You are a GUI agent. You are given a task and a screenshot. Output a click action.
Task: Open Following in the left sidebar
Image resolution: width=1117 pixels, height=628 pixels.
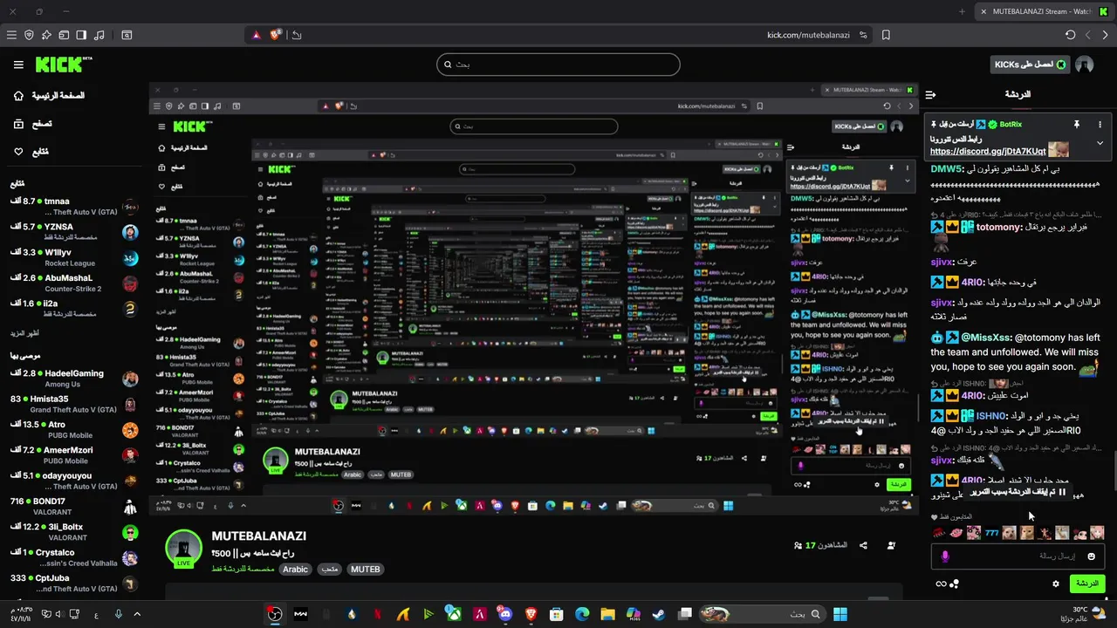pos(31,152)
